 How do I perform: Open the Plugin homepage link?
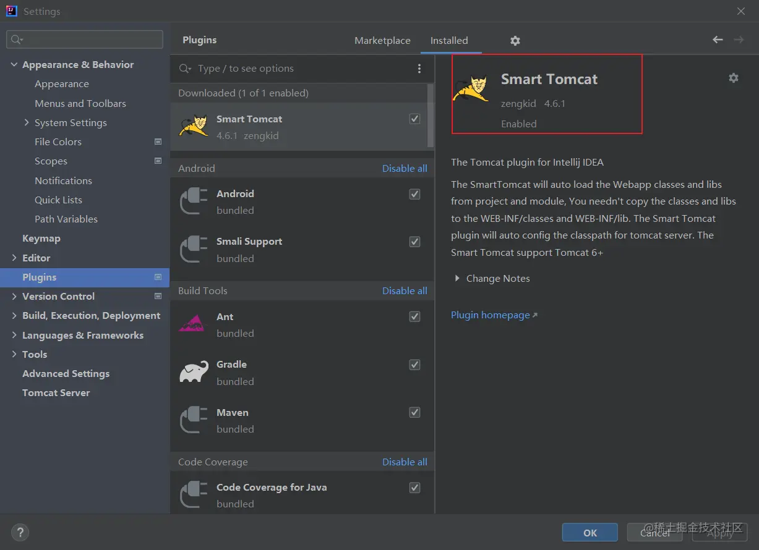(494, 315)
